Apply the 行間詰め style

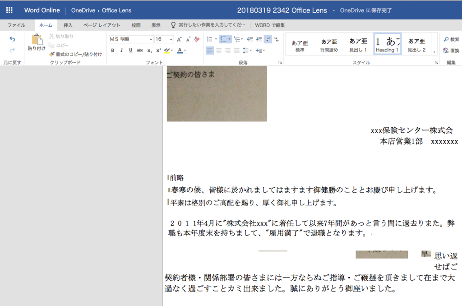click(x=329, y=44)
